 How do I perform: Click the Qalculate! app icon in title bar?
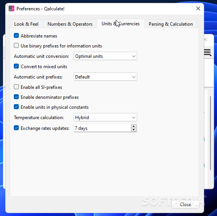(x=12, y=8)
